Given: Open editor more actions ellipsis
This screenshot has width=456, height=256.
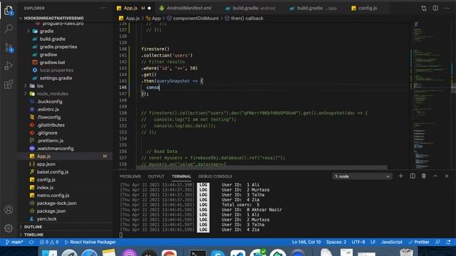Looking at the screenshot, I should point(447,8).
